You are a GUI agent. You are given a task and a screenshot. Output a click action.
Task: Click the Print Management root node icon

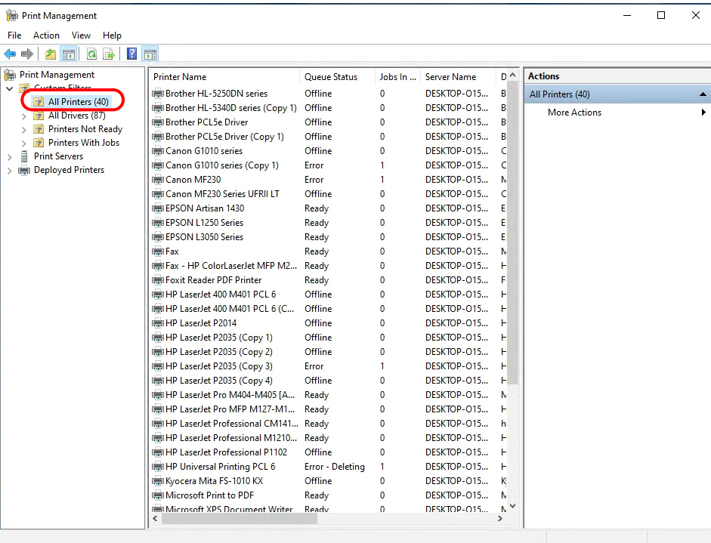(x=10, y=75)
